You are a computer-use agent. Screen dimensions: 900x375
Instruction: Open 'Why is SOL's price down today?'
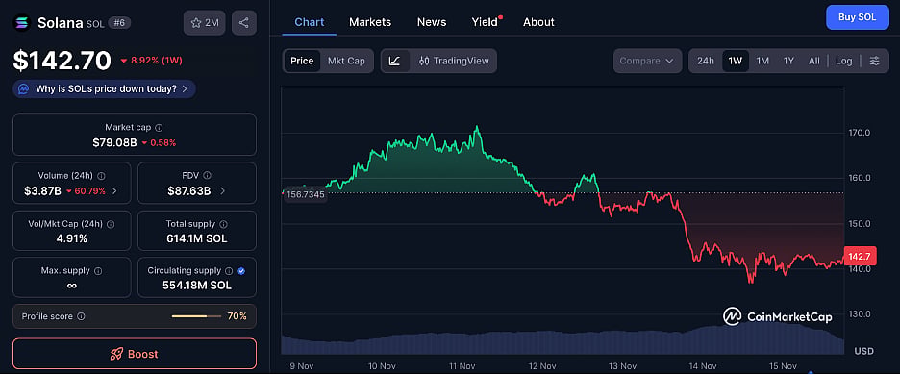pyautogui.click(x=104, y=89)
